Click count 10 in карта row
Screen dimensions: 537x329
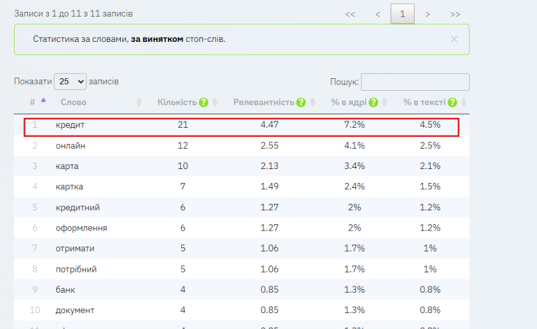pyautogui.click(x=183, y=166)
